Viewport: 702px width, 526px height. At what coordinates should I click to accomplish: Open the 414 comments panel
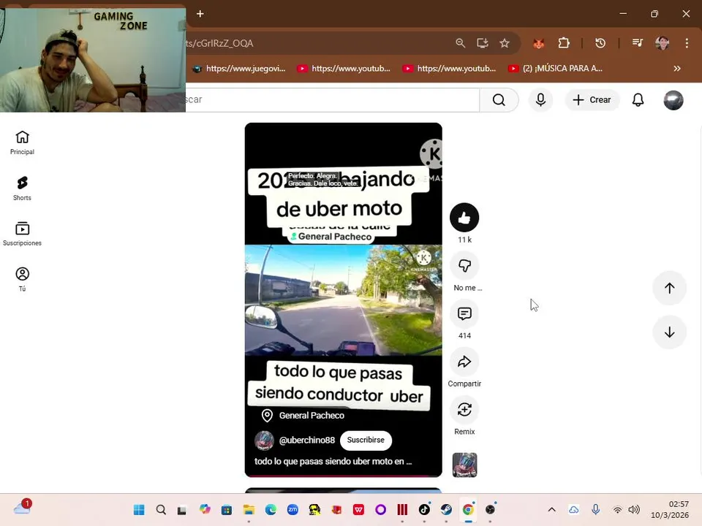[464, 314]
